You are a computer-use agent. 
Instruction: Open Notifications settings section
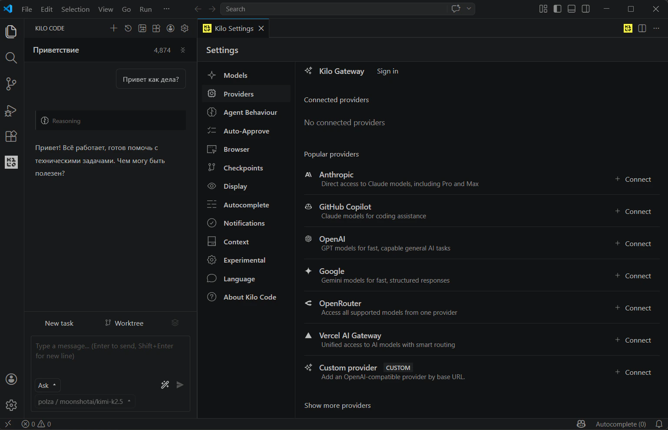pyautogui.click(x=246, y=223)
